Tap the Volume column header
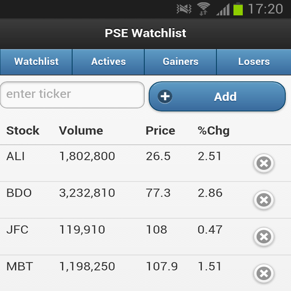 point(81,131)
